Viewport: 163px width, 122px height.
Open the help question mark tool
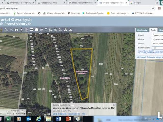click(x=46, y=30)
